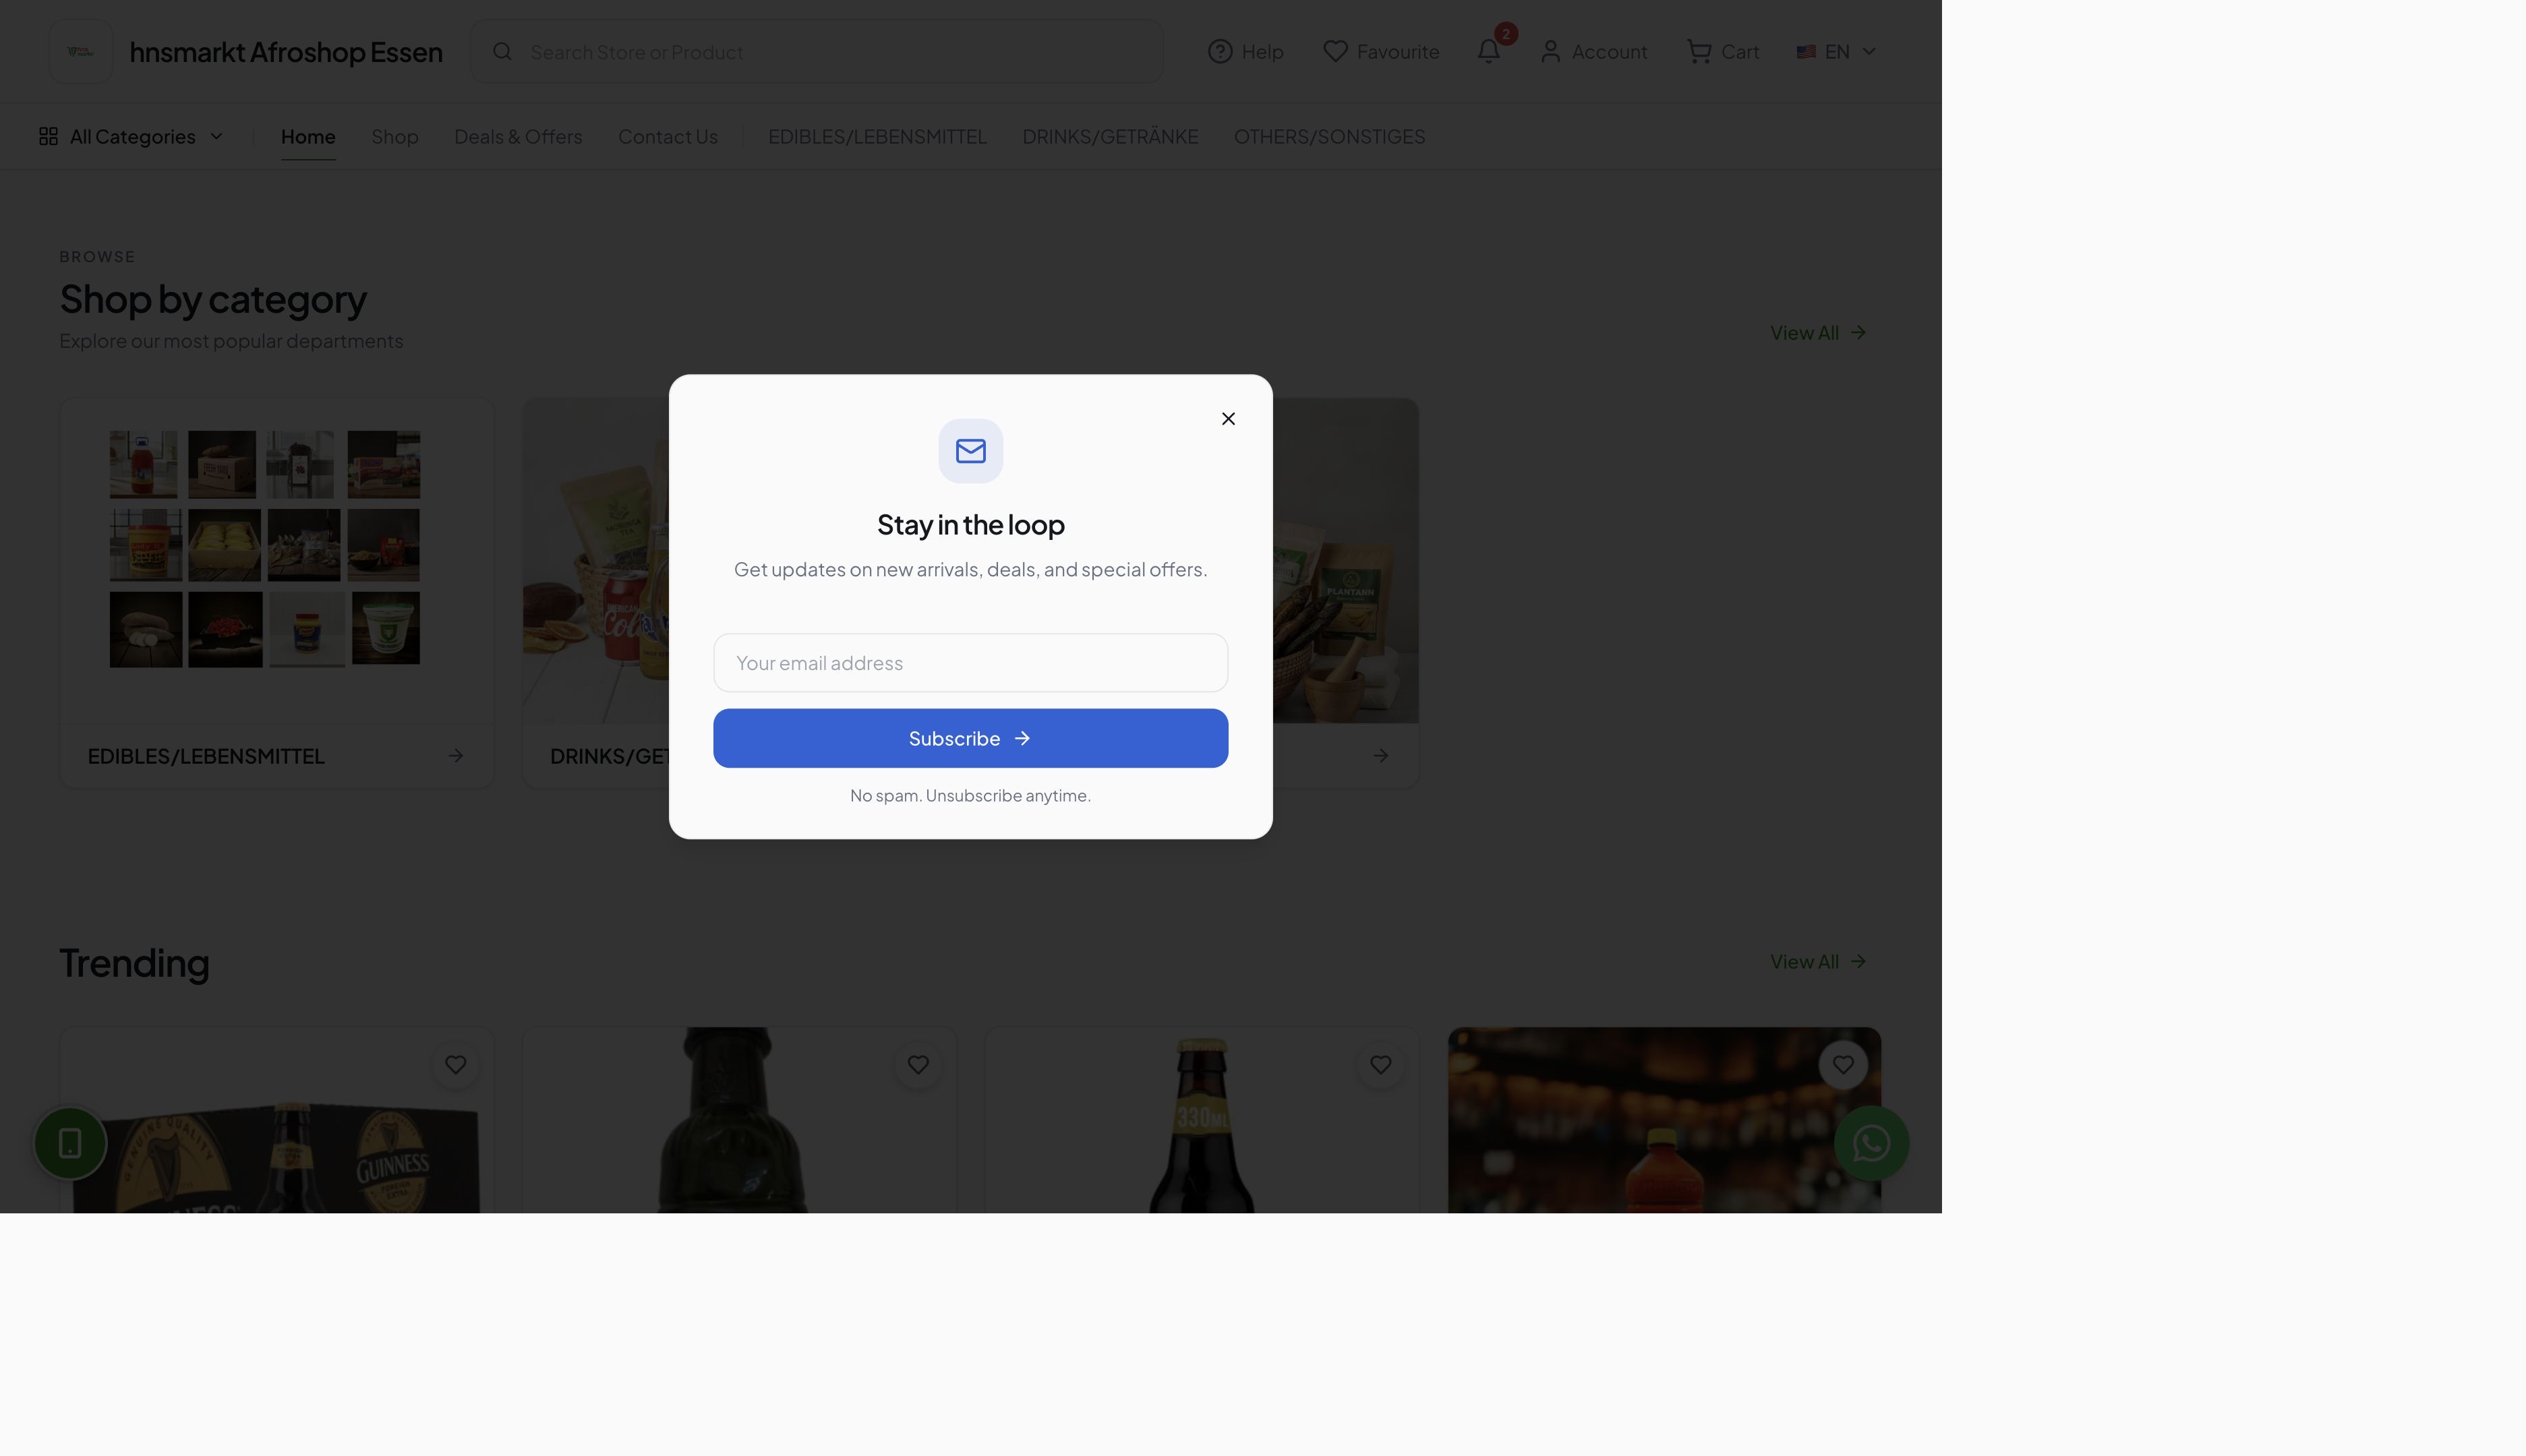Click the search magnifier icon

coord(502,52)
